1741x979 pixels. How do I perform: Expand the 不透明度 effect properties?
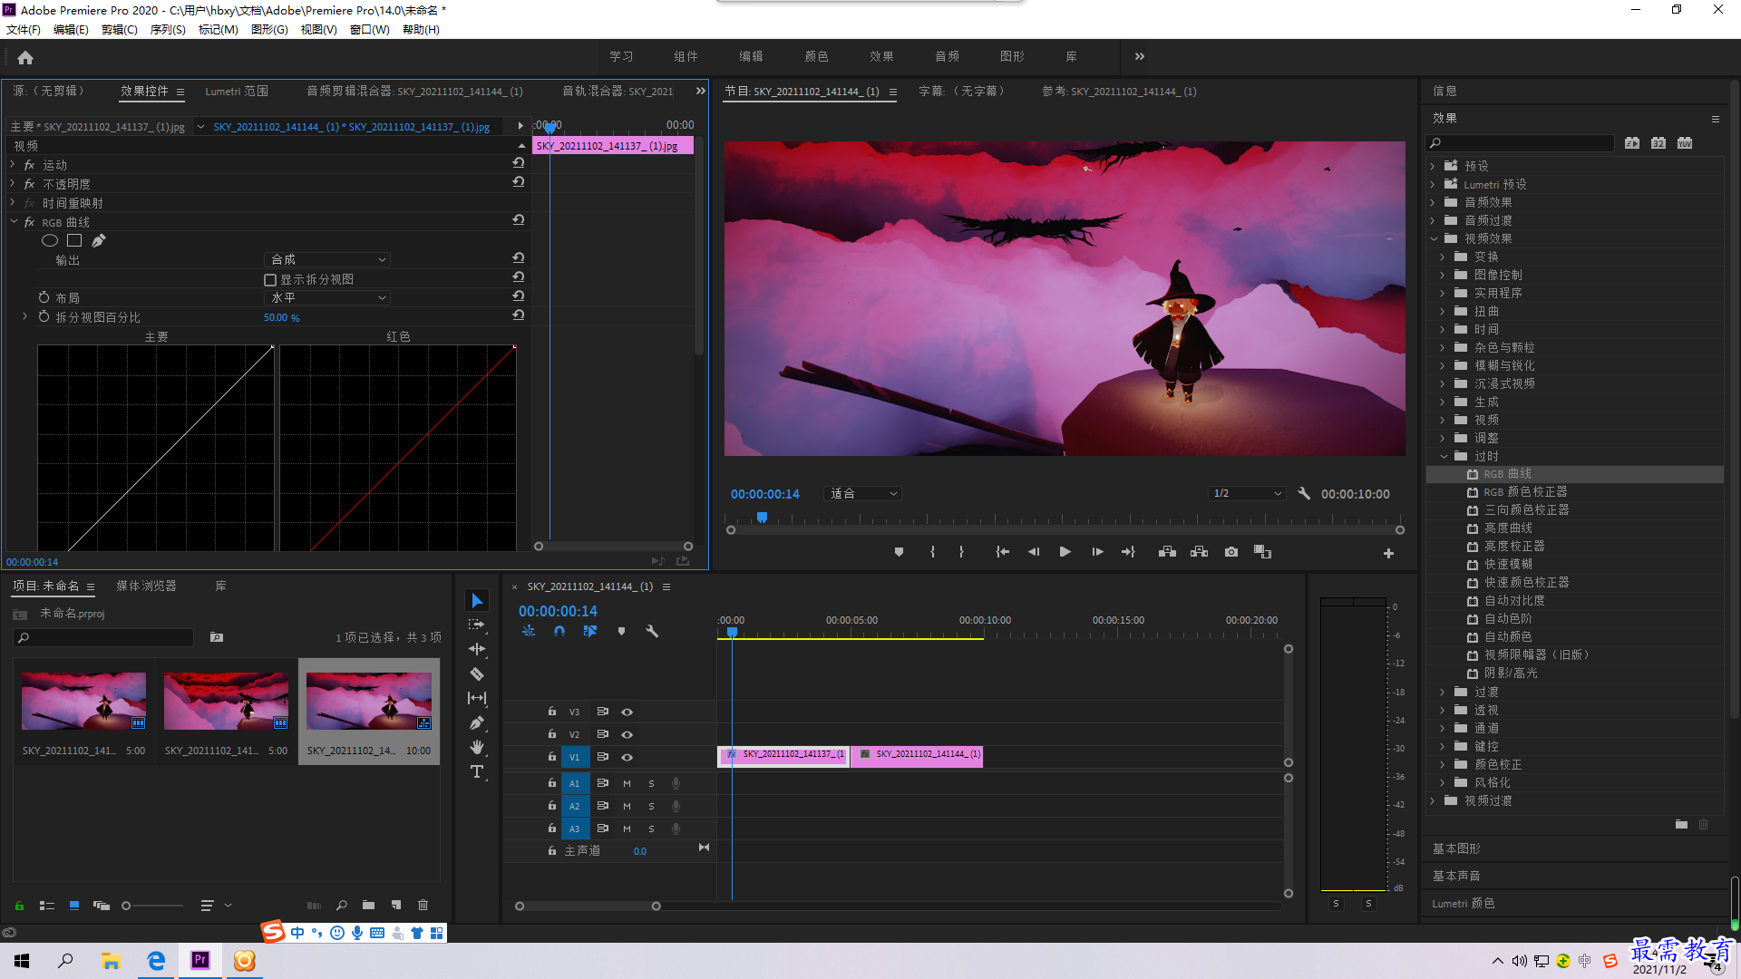coord(12,183)
